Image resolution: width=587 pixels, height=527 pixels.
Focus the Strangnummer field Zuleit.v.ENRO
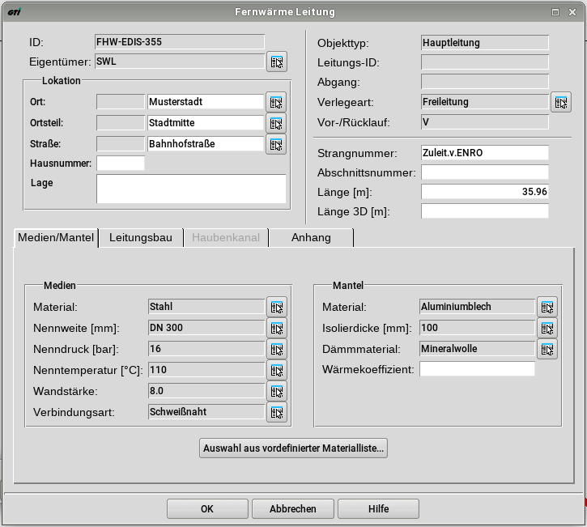(x=485, y=153)
